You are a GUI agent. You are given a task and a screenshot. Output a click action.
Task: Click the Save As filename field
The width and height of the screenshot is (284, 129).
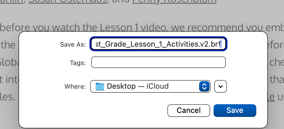point(158,44)
